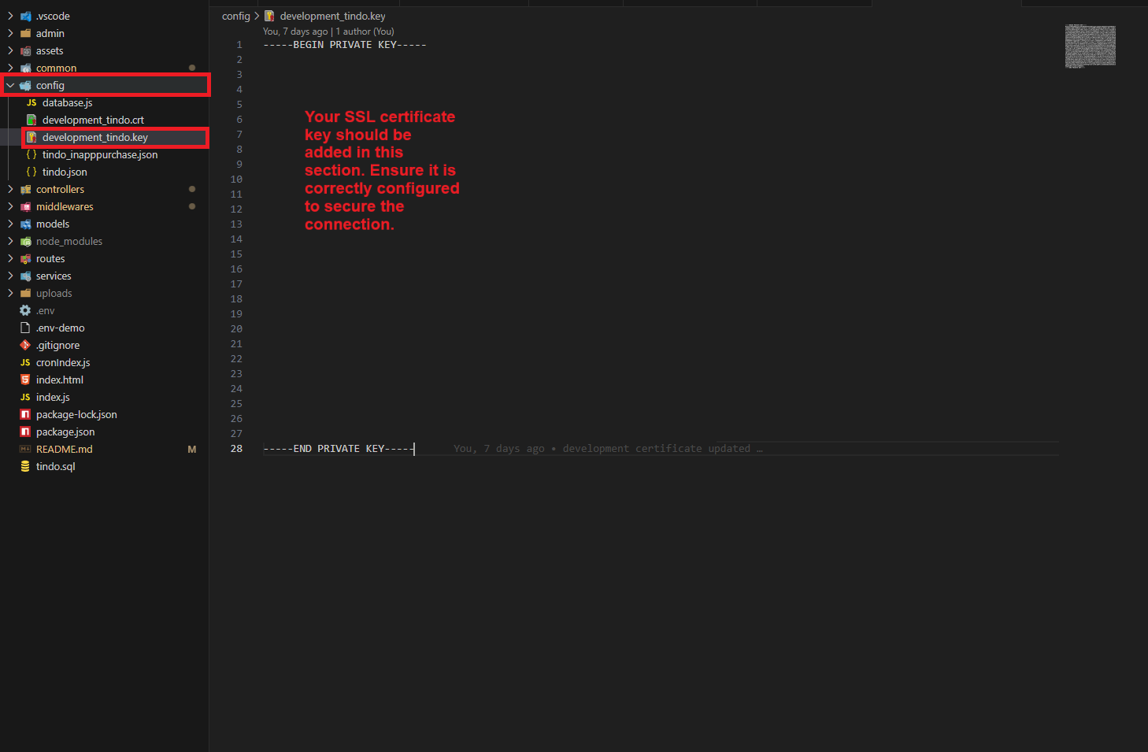Click the braces icon beside tindo.json
Viewport: 1148px width, 752px height.
tap(31, 172)
